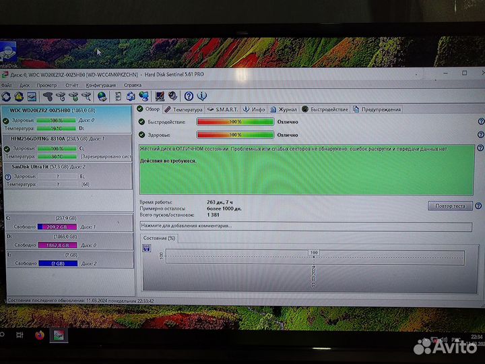Click the Всего пусков/остановок value 1 381

pos(213,215)
